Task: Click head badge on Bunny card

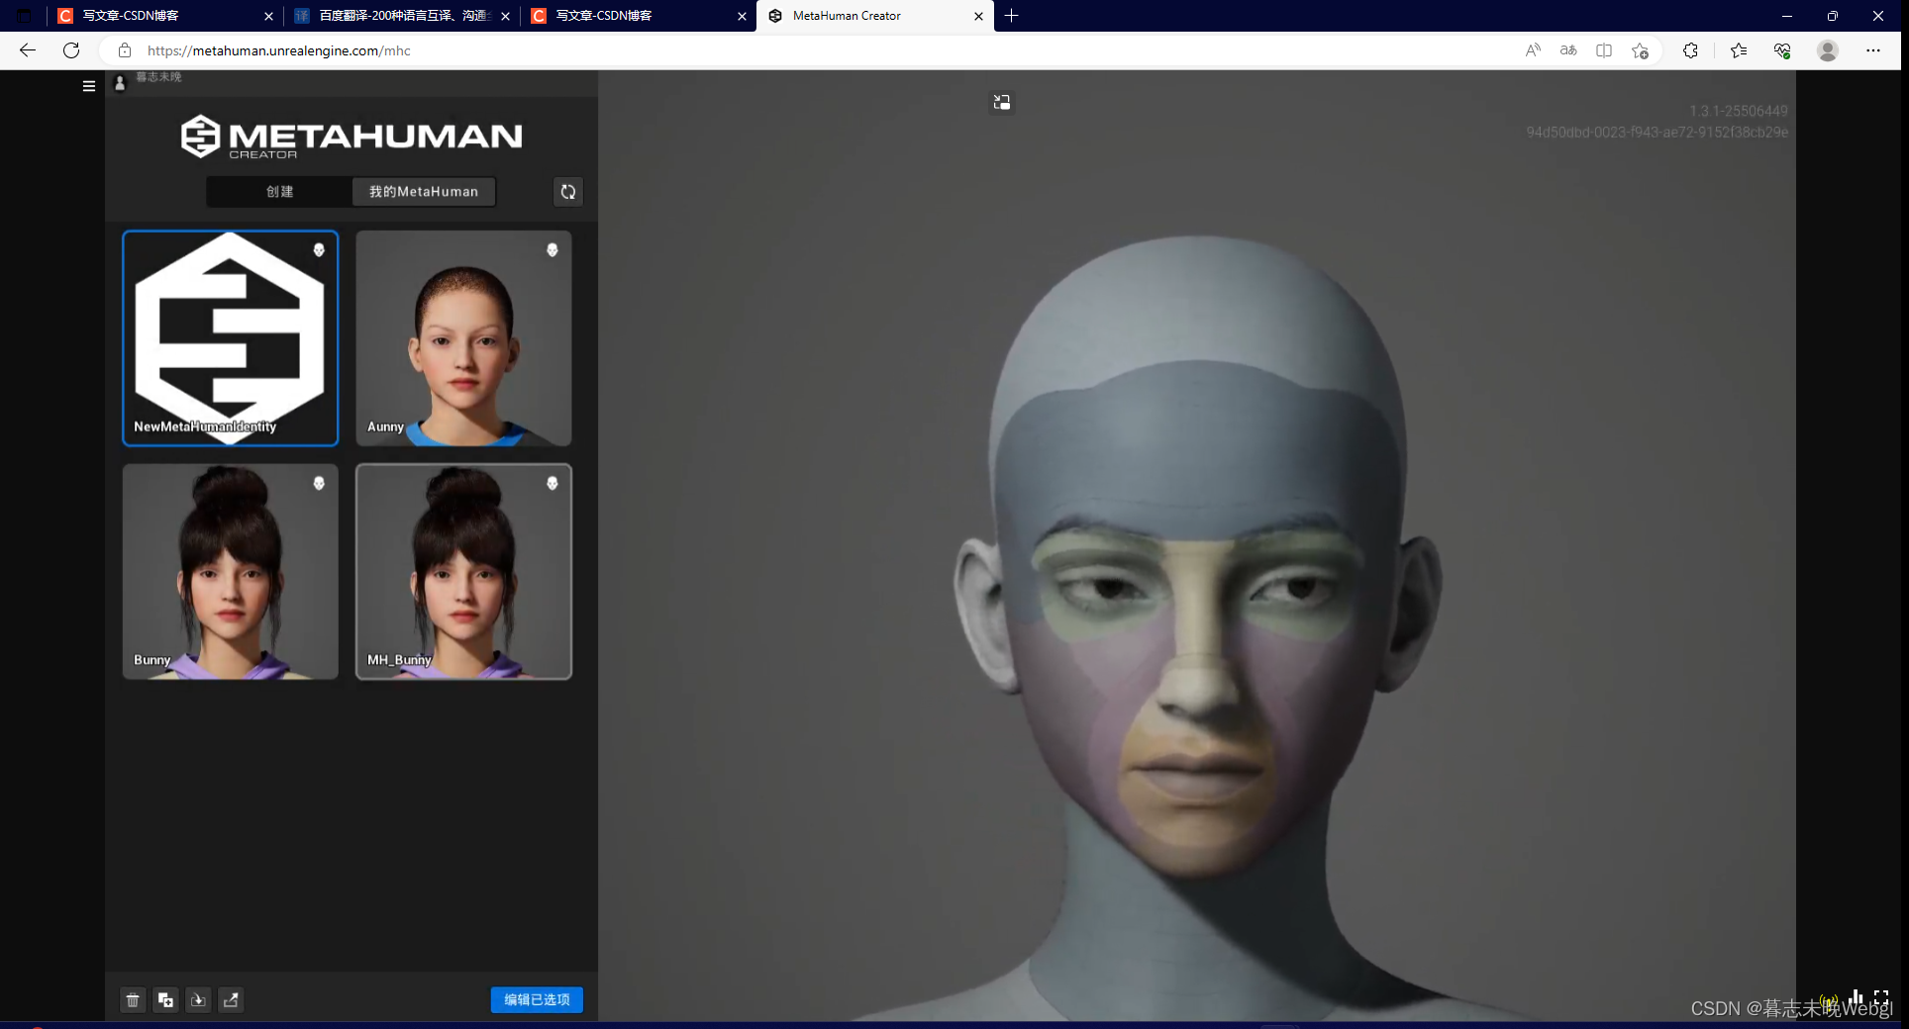Action: click(x=319, y=484)
